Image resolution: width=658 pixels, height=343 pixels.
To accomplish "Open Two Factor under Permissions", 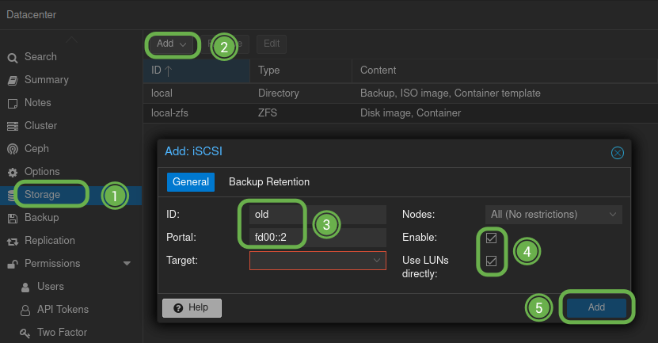I will [x=71, y=333].
